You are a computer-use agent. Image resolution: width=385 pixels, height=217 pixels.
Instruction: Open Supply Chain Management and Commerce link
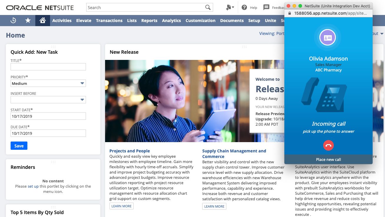click(x=234, y=154)
